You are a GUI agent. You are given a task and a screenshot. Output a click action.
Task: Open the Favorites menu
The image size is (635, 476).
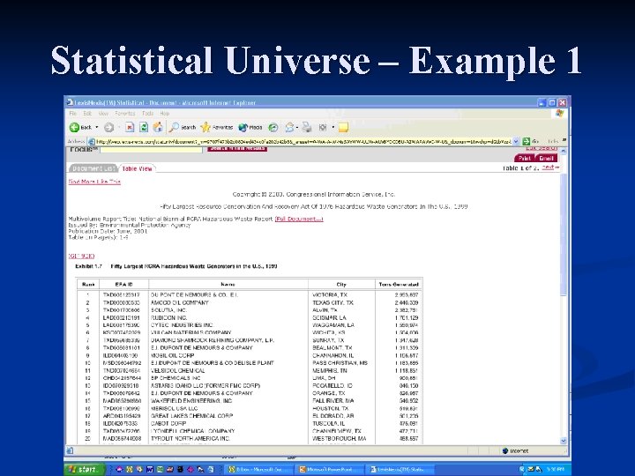[124, 114]
